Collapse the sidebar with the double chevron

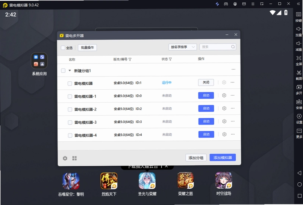click(298, 4)
